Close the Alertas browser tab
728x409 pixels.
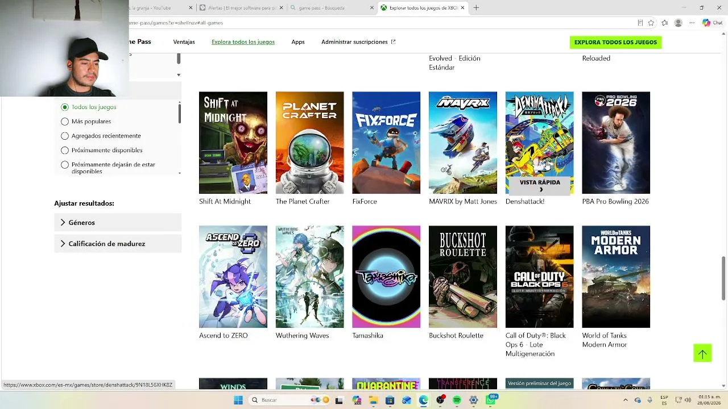pos(281,8)
